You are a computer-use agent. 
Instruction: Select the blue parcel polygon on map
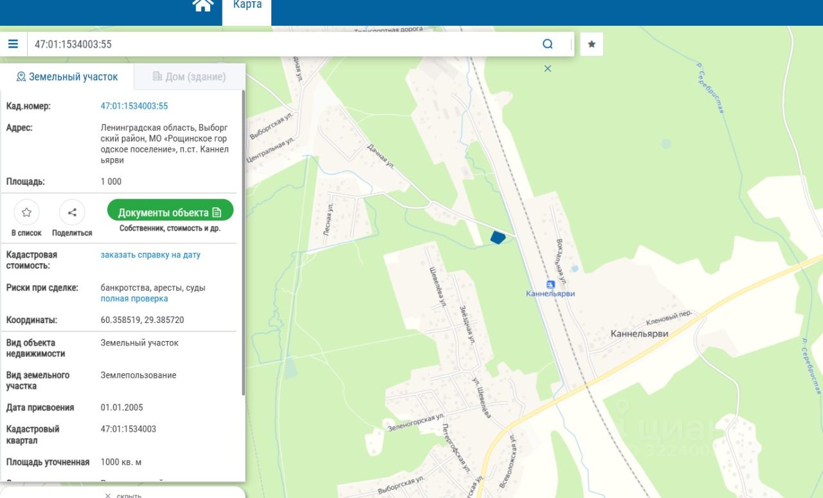498,237
